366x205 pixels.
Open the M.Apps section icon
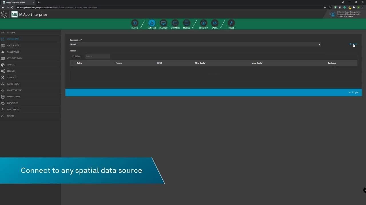[135, 23]
